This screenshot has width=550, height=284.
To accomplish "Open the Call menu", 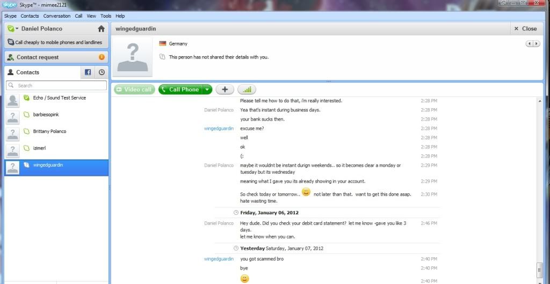I will 78,16.
